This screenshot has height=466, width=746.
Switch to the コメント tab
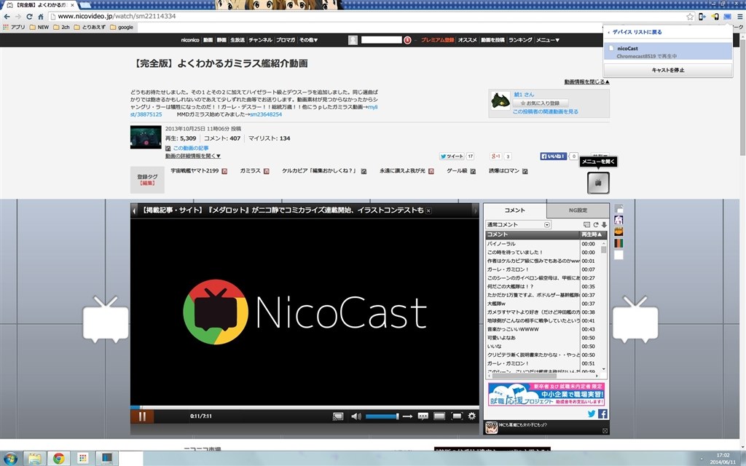pos(515,210)
